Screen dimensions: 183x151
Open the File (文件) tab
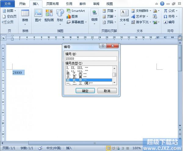tap(7, 4)
